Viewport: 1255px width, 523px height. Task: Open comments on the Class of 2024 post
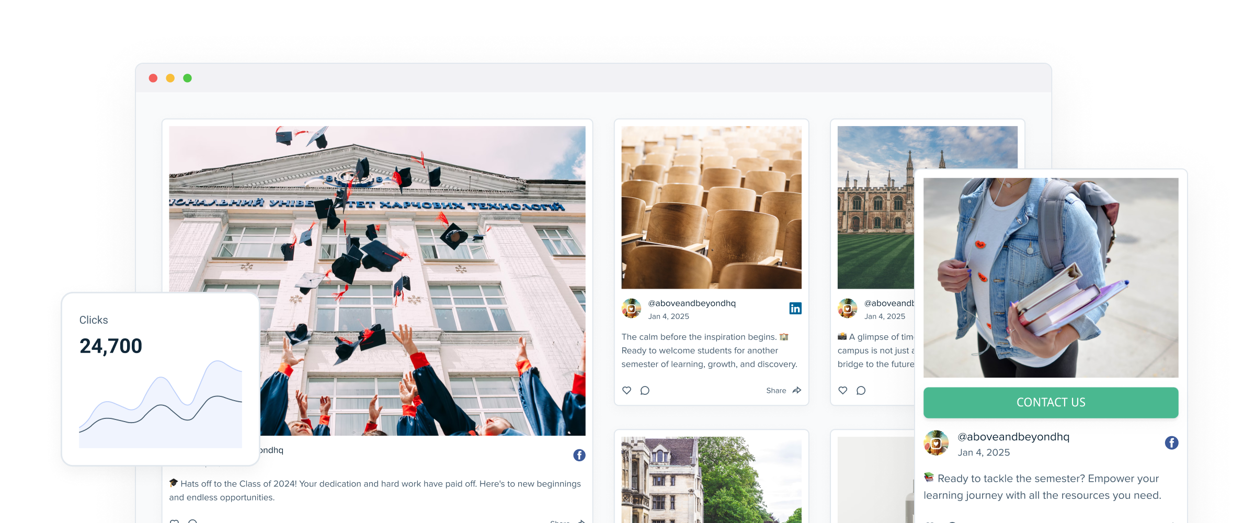tap(193, 521)
